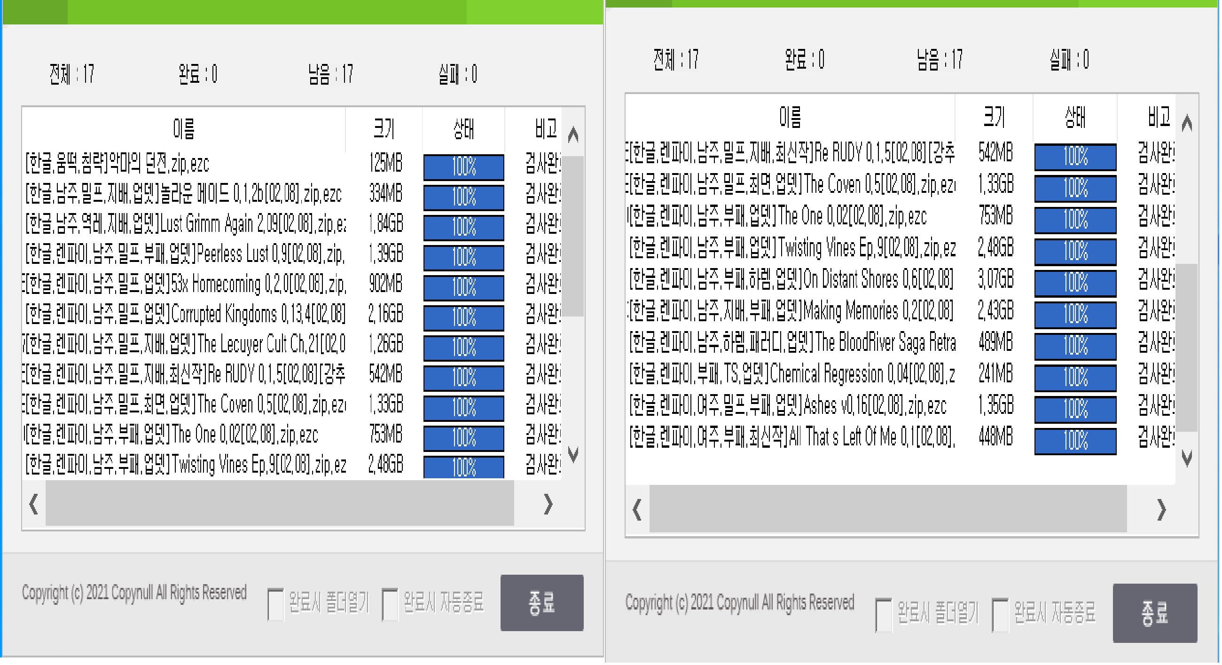Enable 완료시 폴더열기 checkbox in left window
This screenshot has height=665, width=1222.
pyautogui.click(x=275, y=604)
